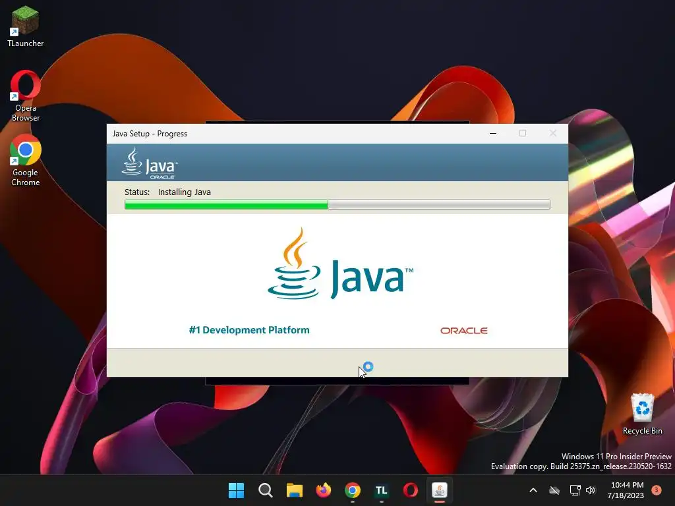
Task: Open the TLauncher desktop shortcut
Action: [x=26, y=26]
